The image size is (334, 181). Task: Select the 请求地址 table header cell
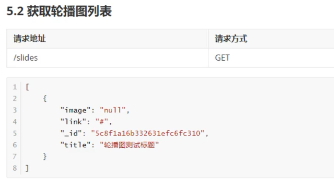29,39
